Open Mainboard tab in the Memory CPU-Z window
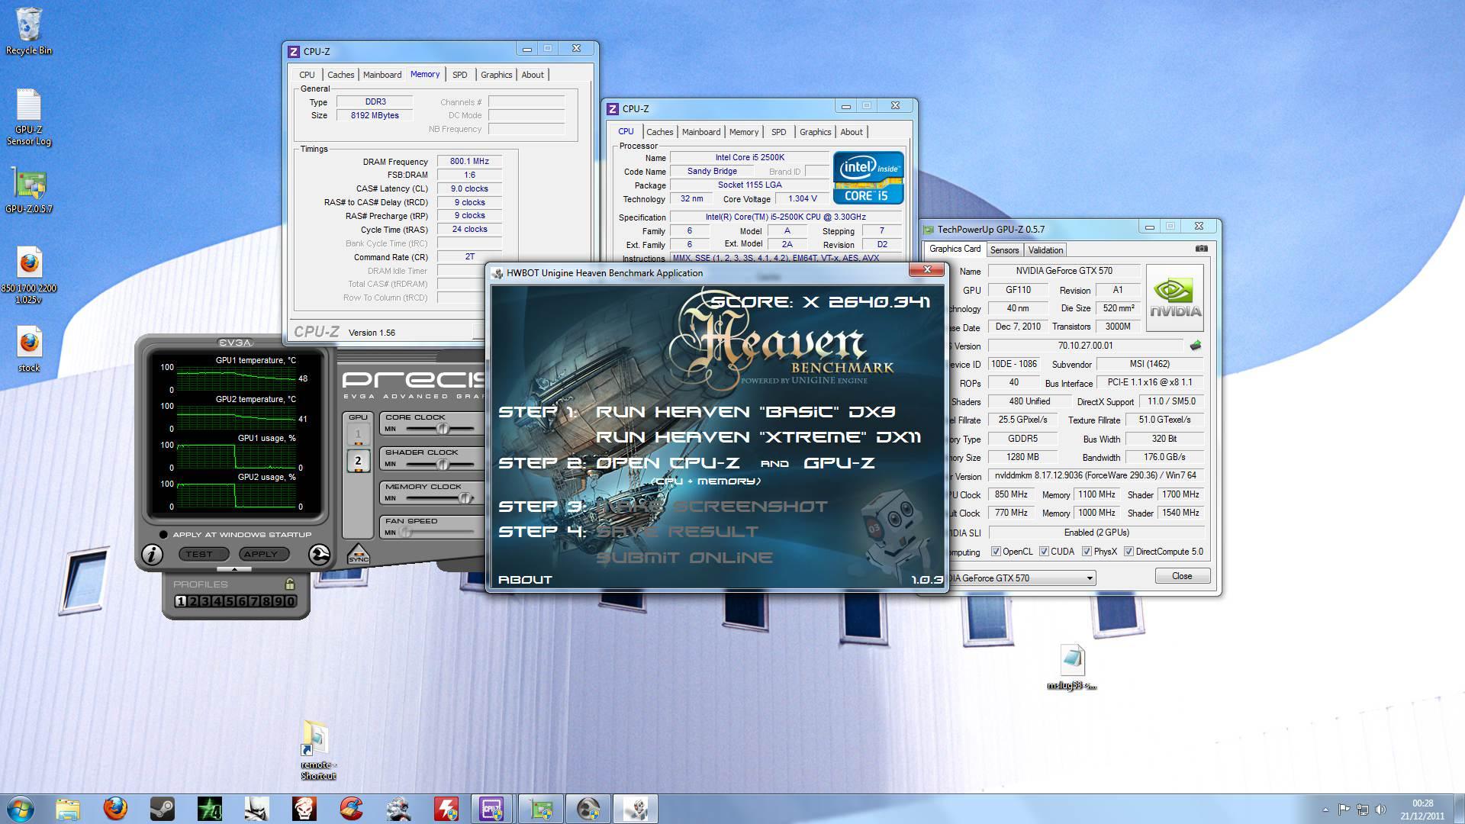Image resolution: width=1465 pixels, height=824 pixels. click(382, 75)
